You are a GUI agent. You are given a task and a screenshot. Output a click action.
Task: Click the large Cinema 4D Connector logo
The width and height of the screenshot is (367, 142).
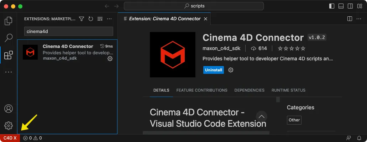pos(173,55)
